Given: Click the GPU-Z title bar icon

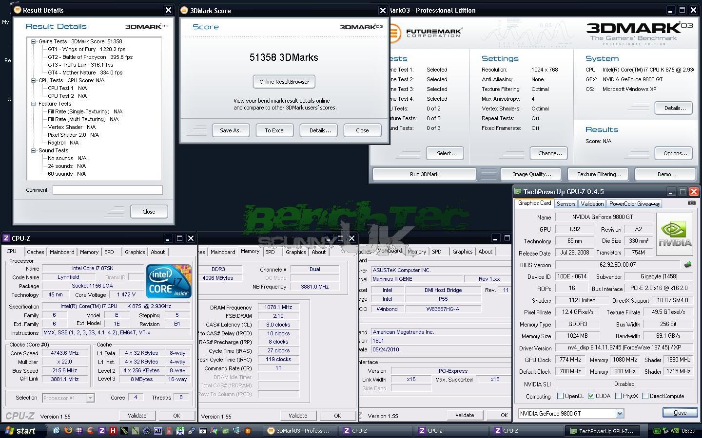Looking at the screenshot, I should click(x=518, y=192).
